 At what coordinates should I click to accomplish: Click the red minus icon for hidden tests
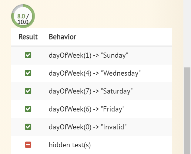point(28,145)
